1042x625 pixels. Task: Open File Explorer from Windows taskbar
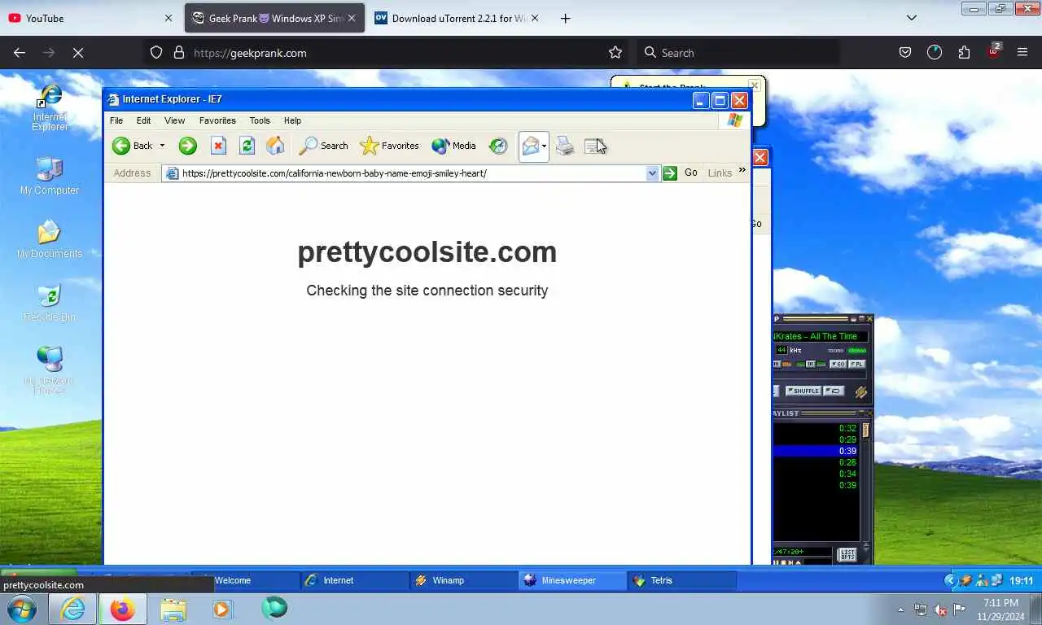point(173,609)
